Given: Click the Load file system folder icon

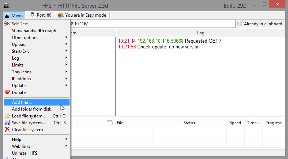Looking at the screenshot, I should 7,116.
